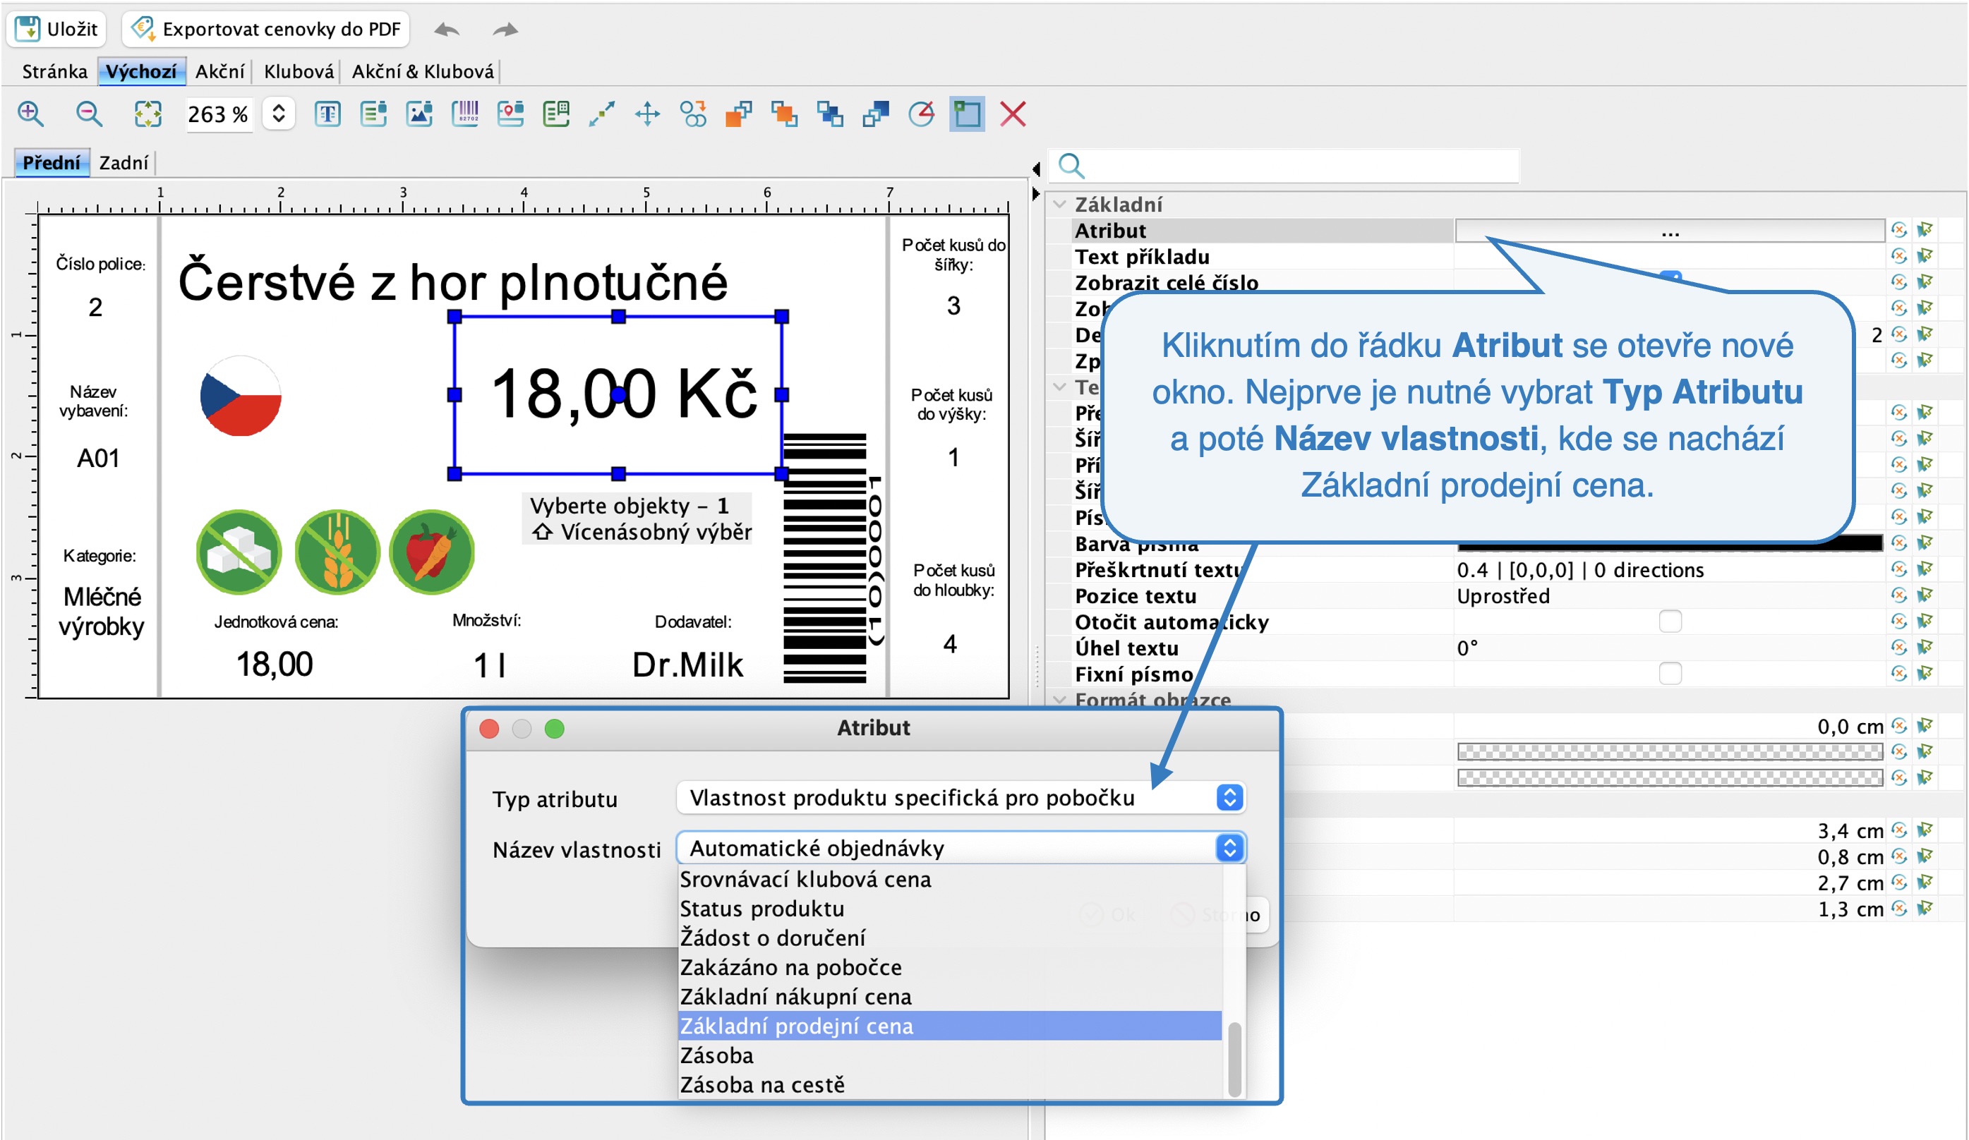Choose Základní prodejní cena from the list

pos(949,1026)
